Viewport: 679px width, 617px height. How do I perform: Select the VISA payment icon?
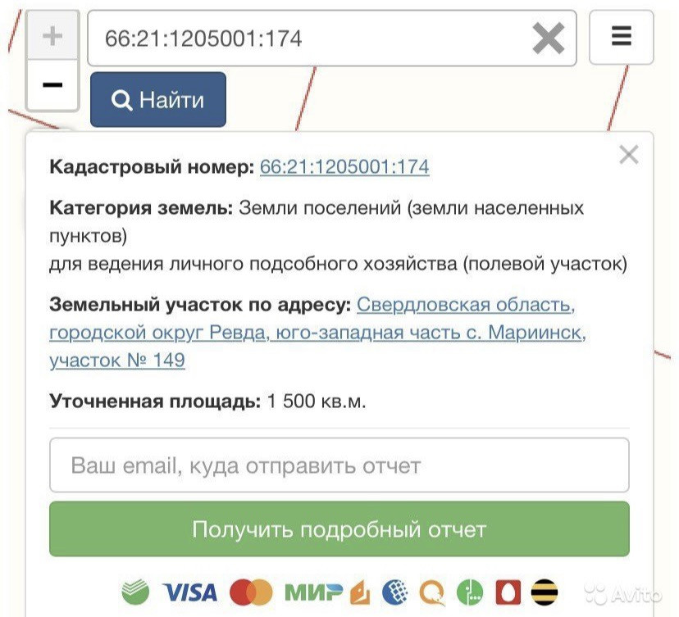(189, 592)
